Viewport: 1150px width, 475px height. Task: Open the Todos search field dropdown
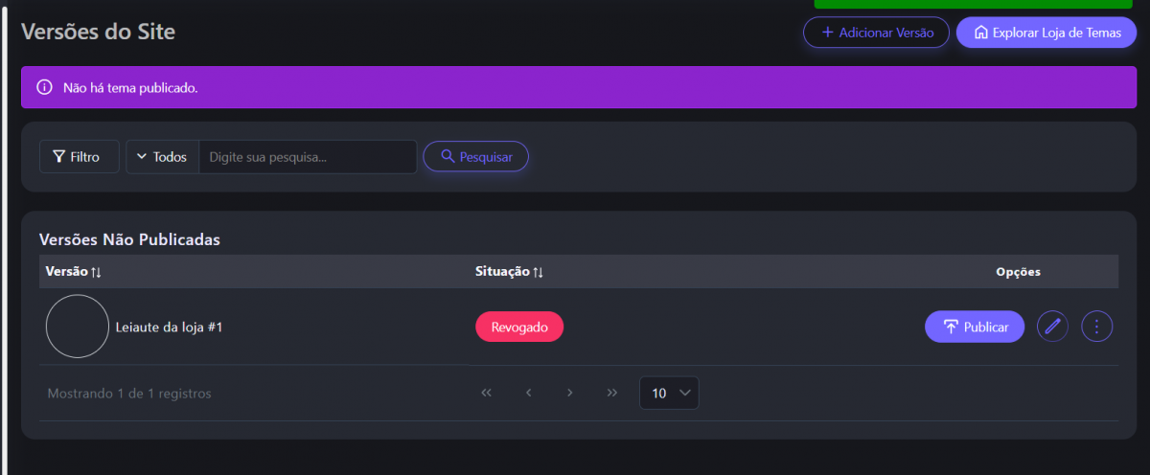pyautogui.click(x=162, y=157)
